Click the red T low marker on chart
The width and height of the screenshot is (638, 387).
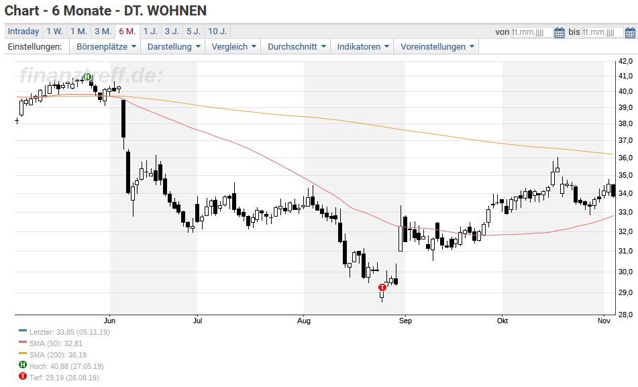click(382, 287)
